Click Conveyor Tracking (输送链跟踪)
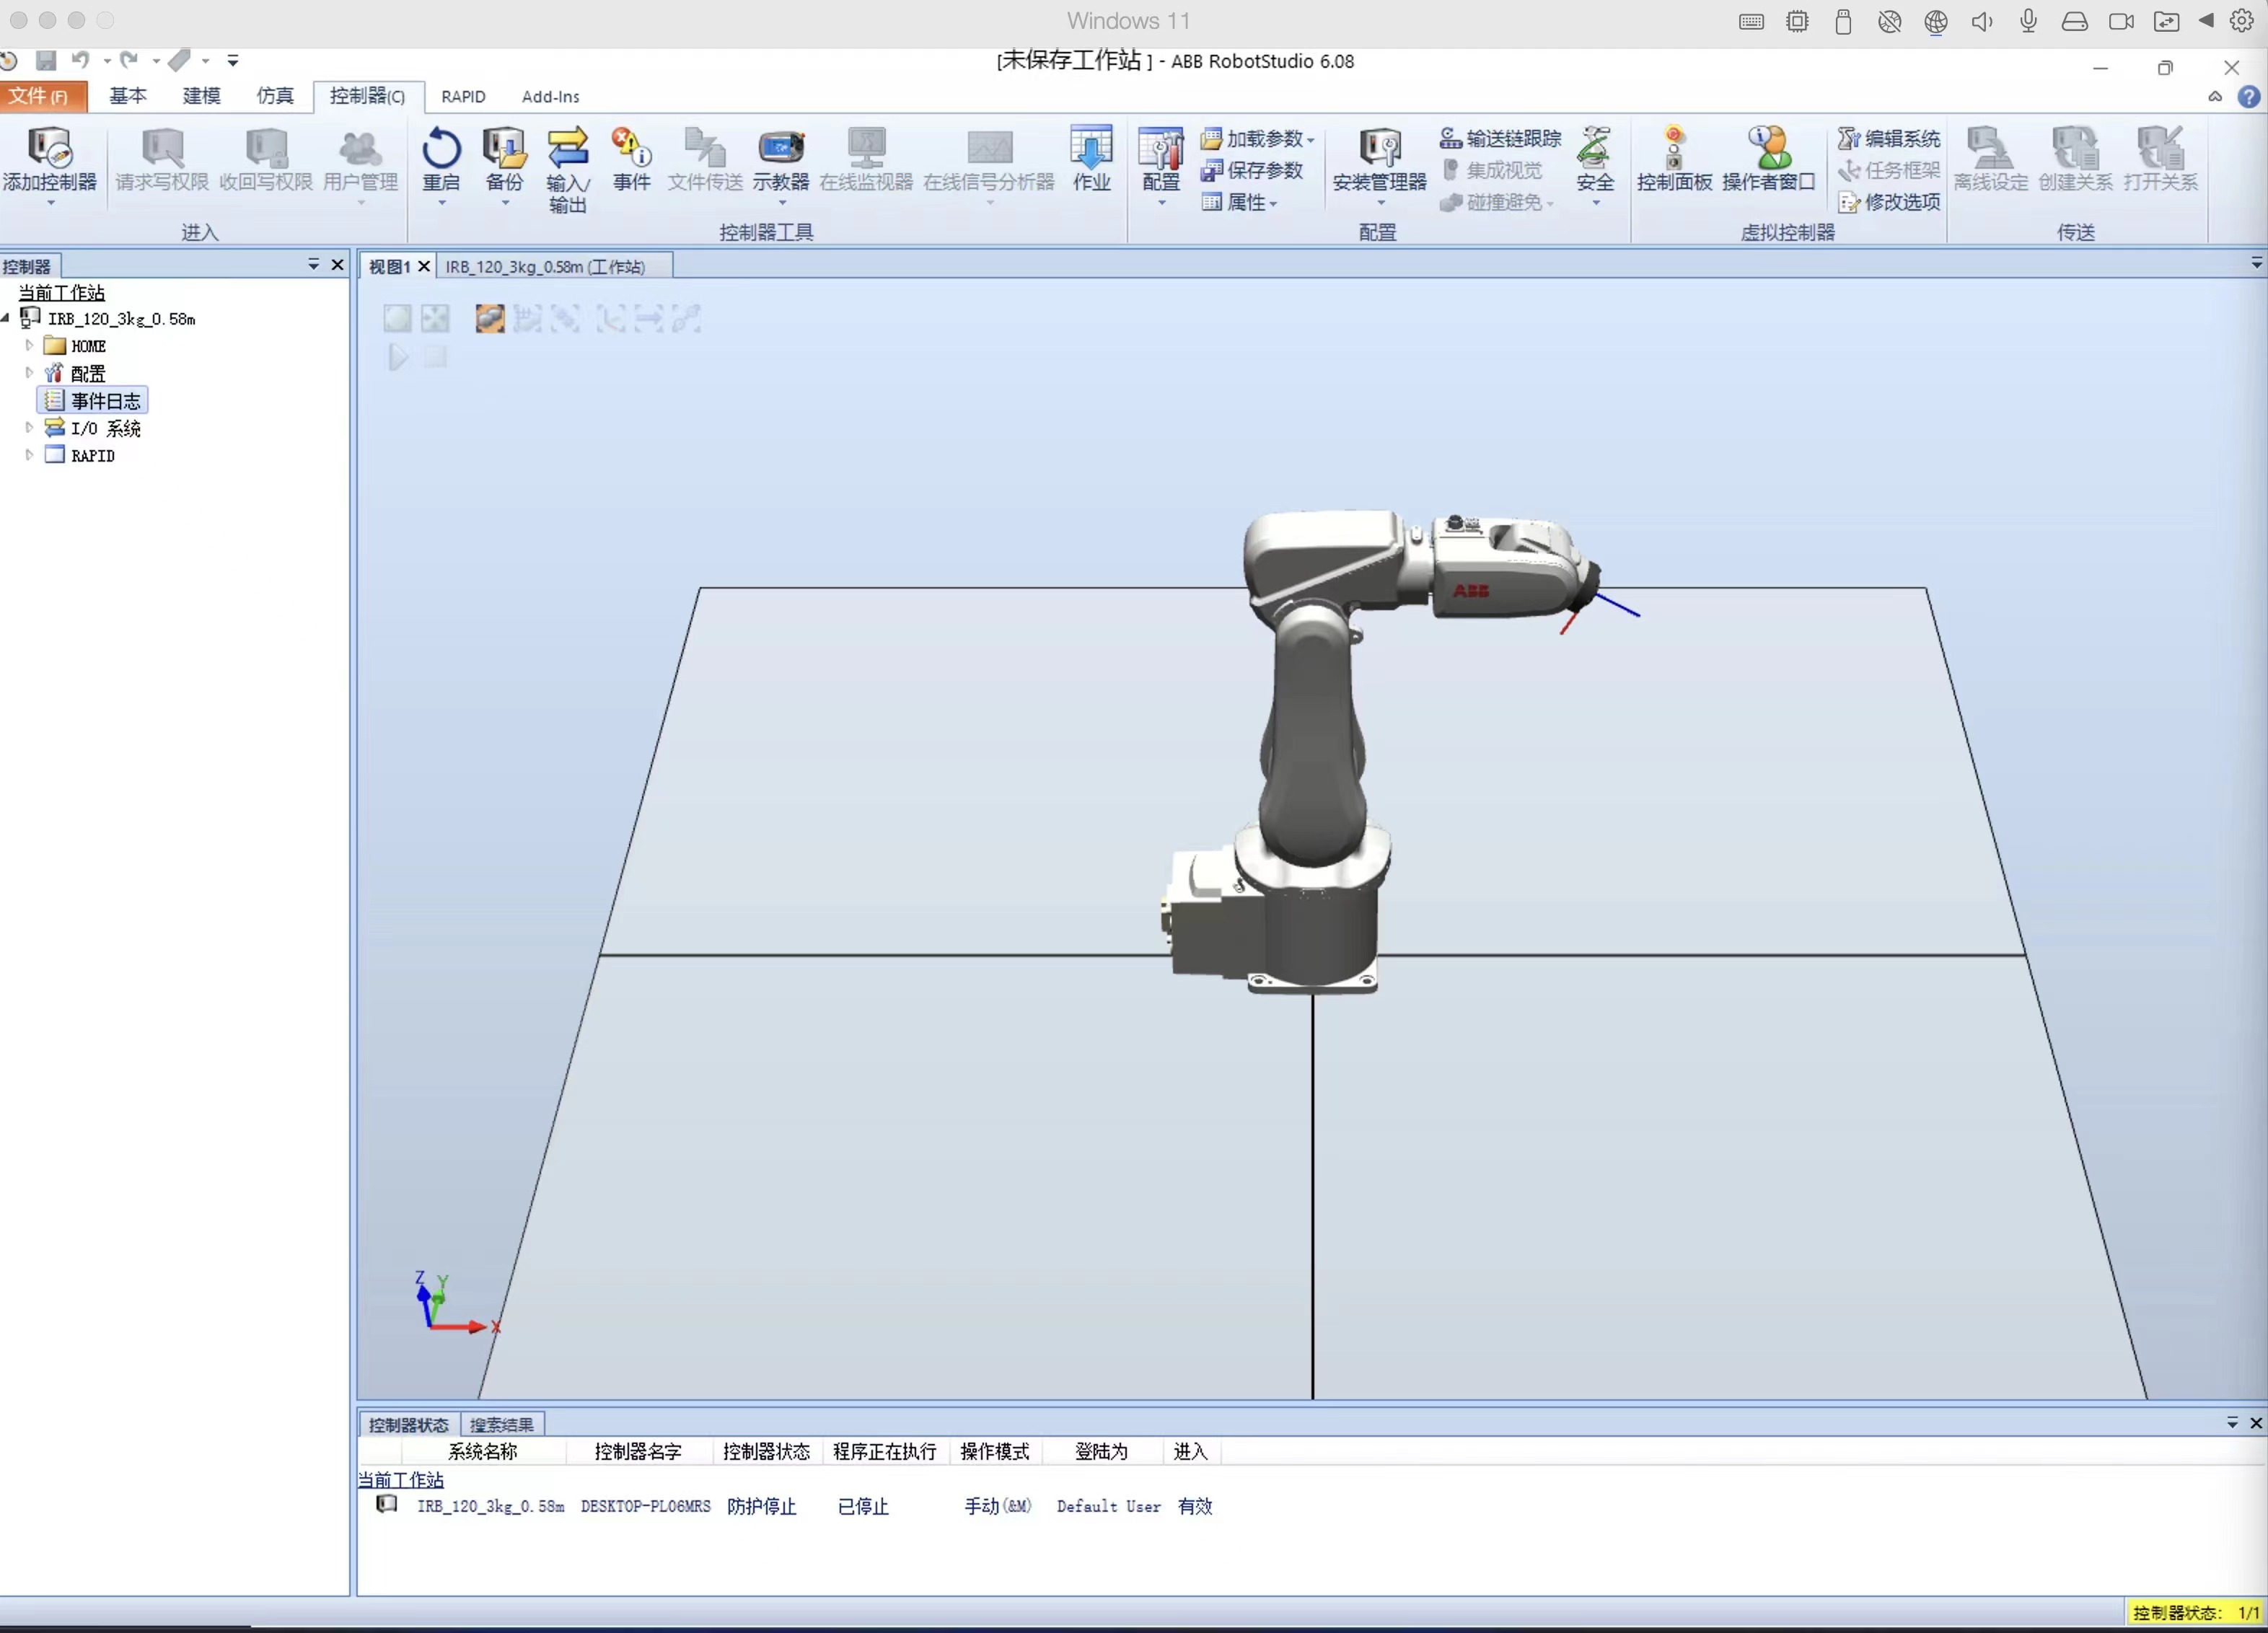The image size is (2268, 1633). 1500,138
